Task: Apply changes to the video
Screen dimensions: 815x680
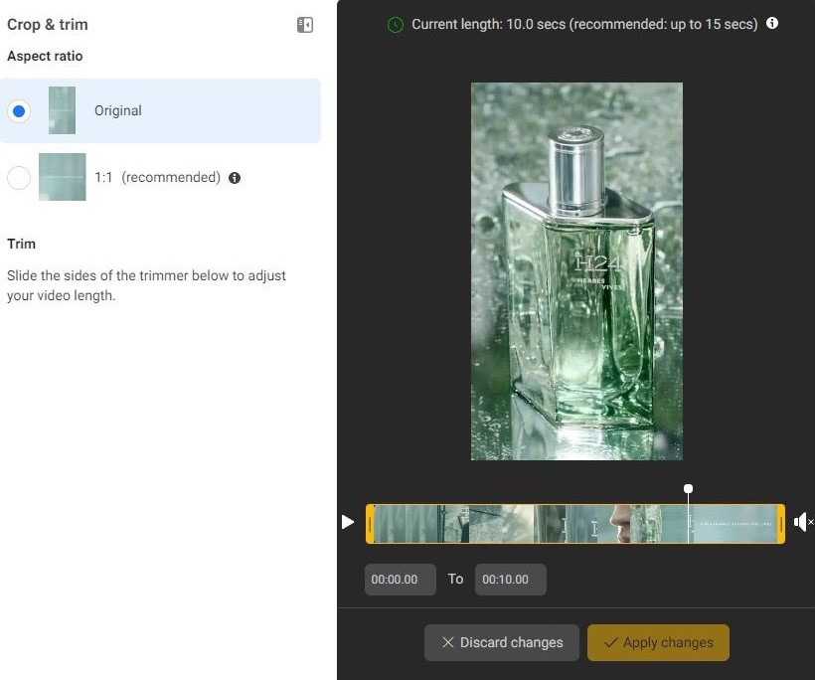Action: click(659, 642)
